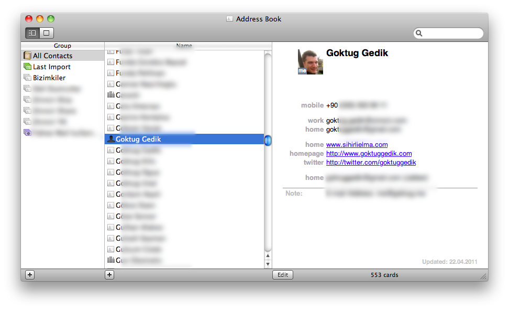The image size is (509, 310).
Task: Open the goktuggedik.com homepage link
Action: click(369, 154)
